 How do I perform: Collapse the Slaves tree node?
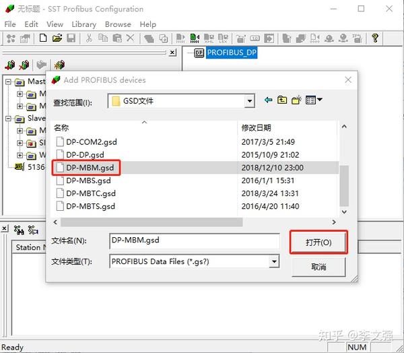tap(9, 119)
